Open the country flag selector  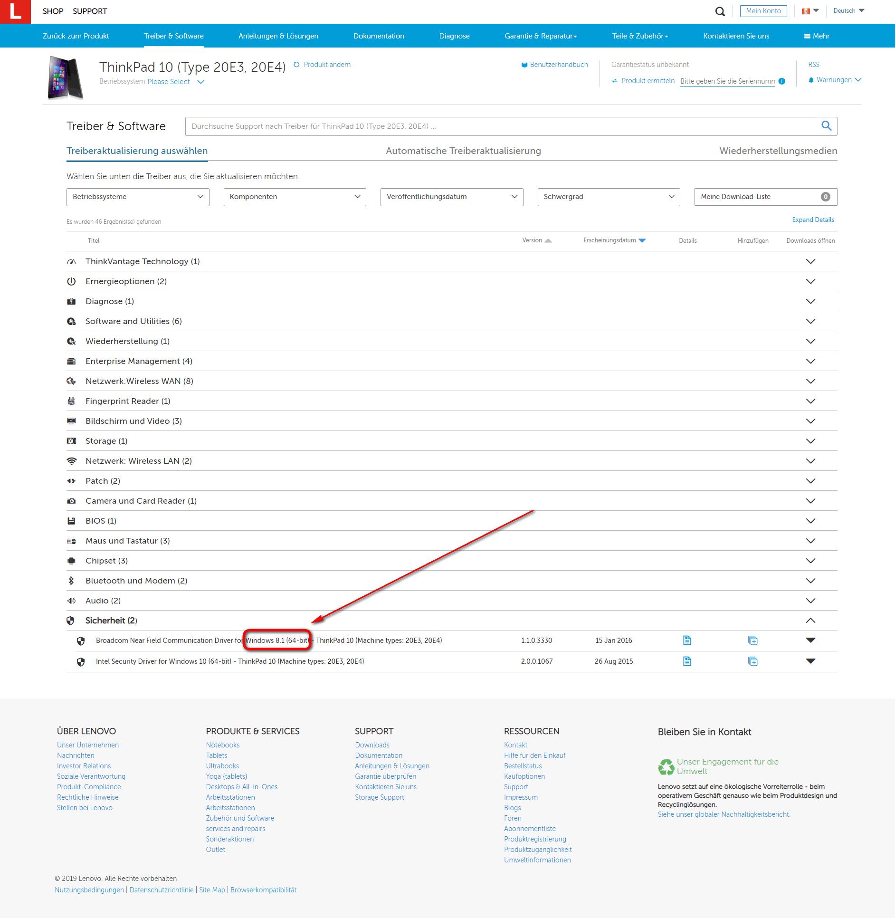pos(810,11)
